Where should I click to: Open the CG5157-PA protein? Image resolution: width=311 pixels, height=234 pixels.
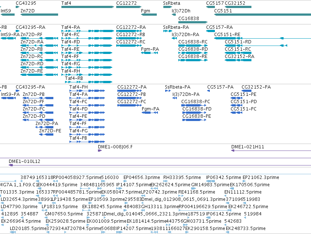[220, 87]
